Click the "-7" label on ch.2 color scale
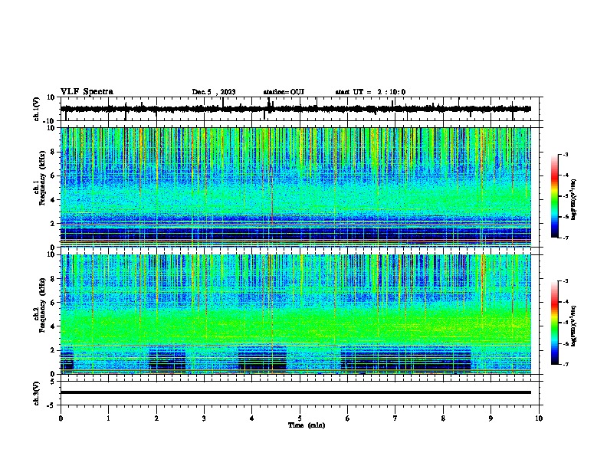The image size is (607, 469). point(565,365)
